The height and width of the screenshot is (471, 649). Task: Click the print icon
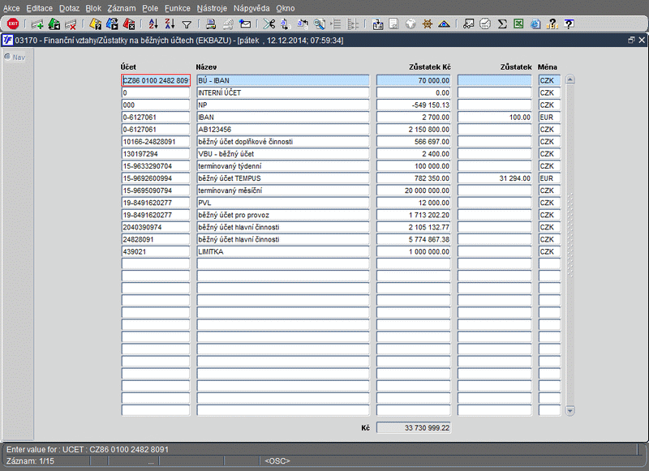[211, 24]
